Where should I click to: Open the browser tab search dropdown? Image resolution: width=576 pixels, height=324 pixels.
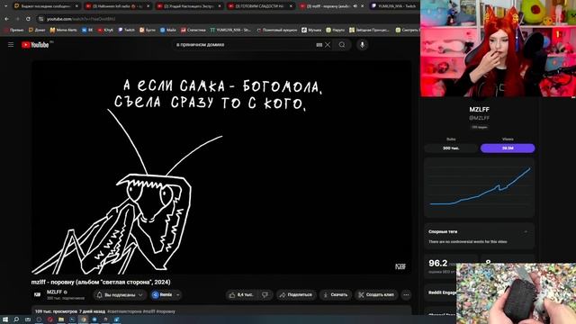(x=5, y=6)
